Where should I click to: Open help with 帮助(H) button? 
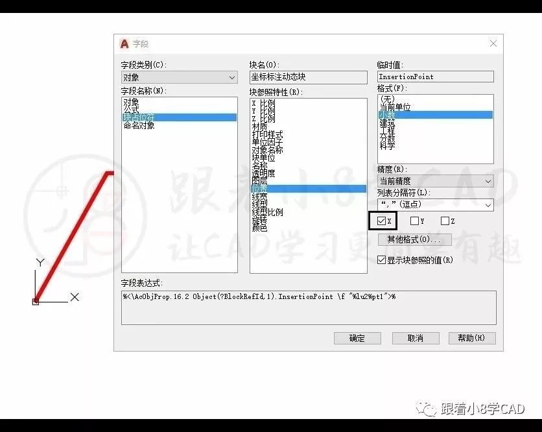click(x=472, y=338)
